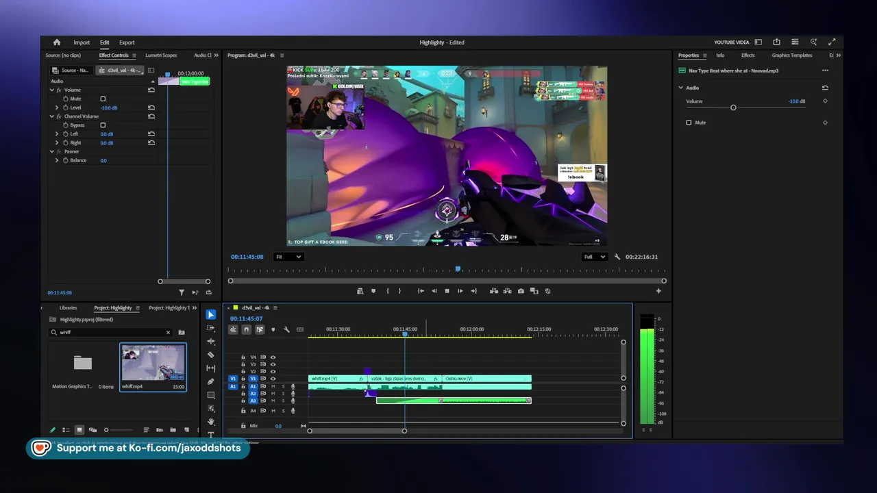Select the Rectangle tool
The width and height of the screenshot is (877, 493).
point(211,395)
